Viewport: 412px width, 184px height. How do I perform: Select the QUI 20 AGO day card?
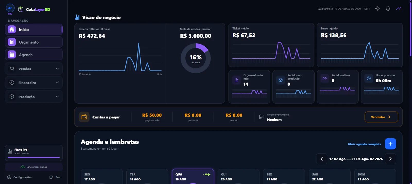point(238,177)
